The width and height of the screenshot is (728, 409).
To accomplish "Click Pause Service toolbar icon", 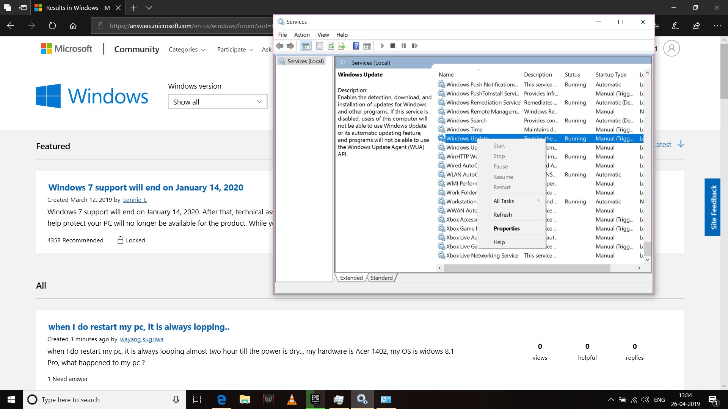I will 404,46.
